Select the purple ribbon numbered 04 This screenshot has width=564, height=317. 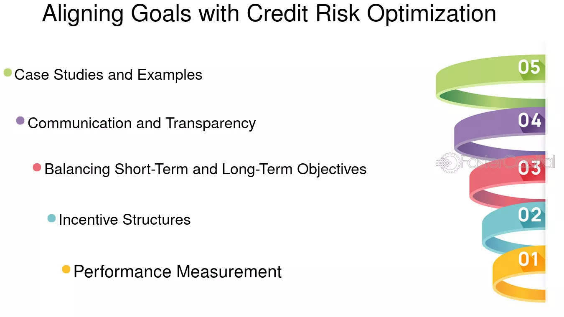[500, 133]
